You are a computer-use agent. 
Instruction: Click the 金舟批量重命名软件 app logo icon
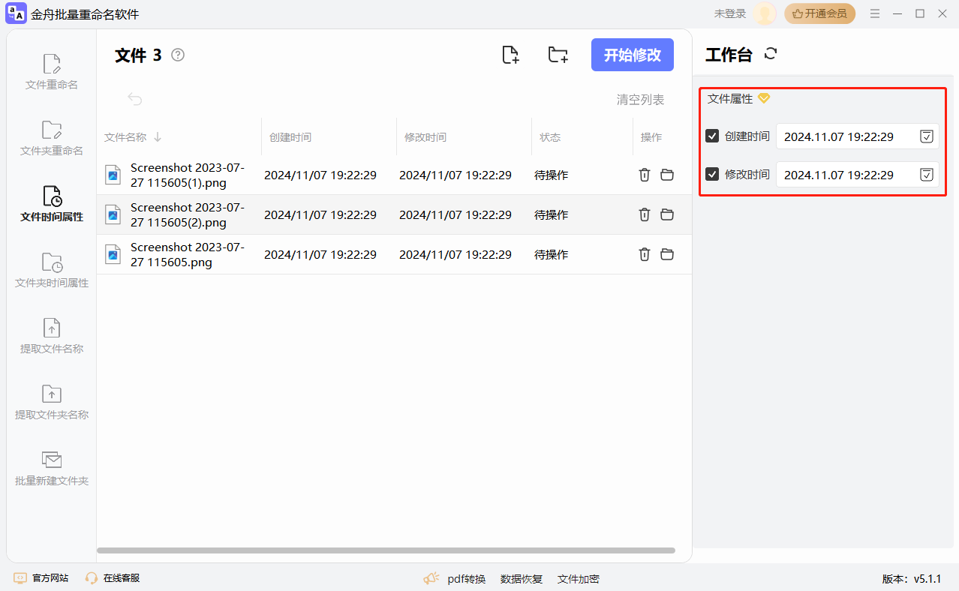[16, 13]
